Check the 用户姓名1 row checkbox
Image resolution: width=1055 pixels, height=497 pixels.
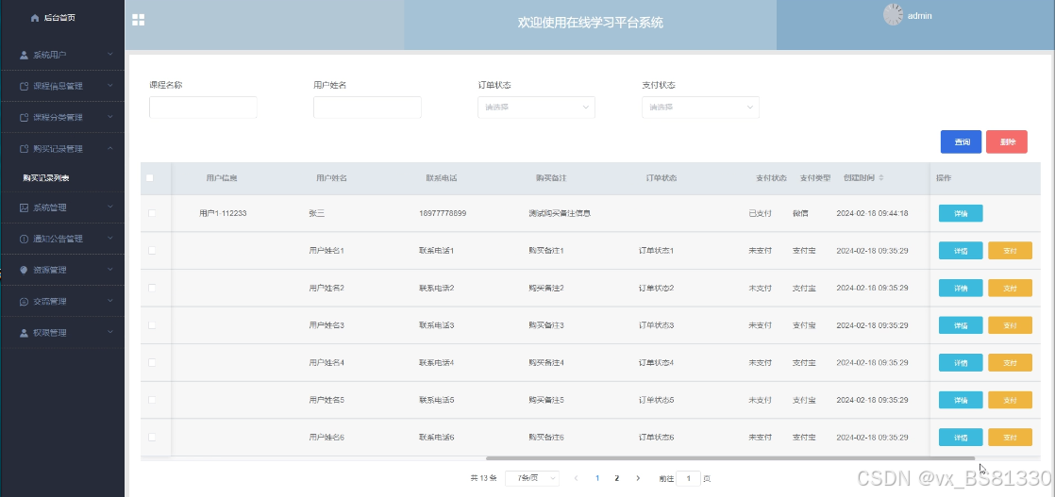152,250
